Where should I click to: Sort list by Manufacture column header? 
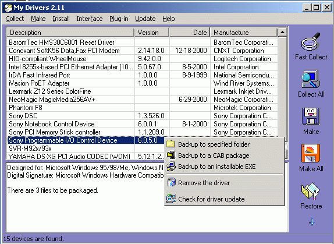244,33
